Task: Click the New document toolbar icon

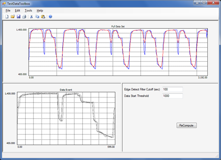Action: 7,17
